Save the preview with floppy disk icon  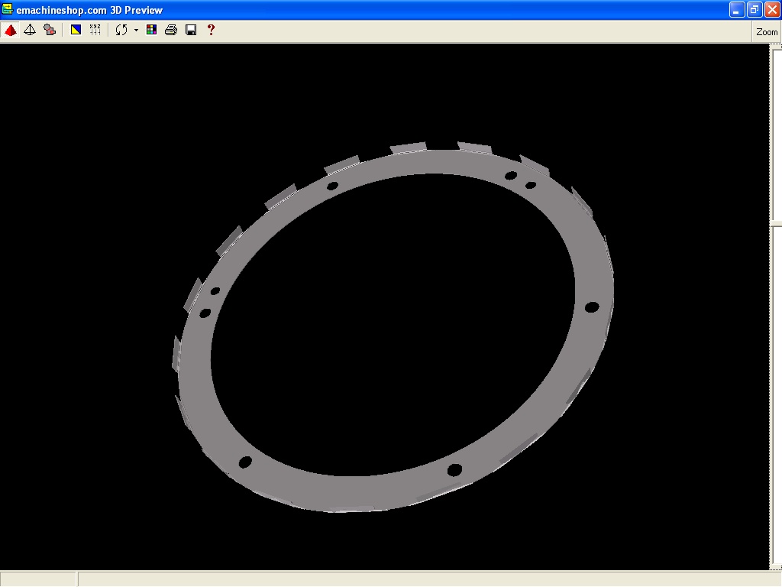(x=191, y=30)
